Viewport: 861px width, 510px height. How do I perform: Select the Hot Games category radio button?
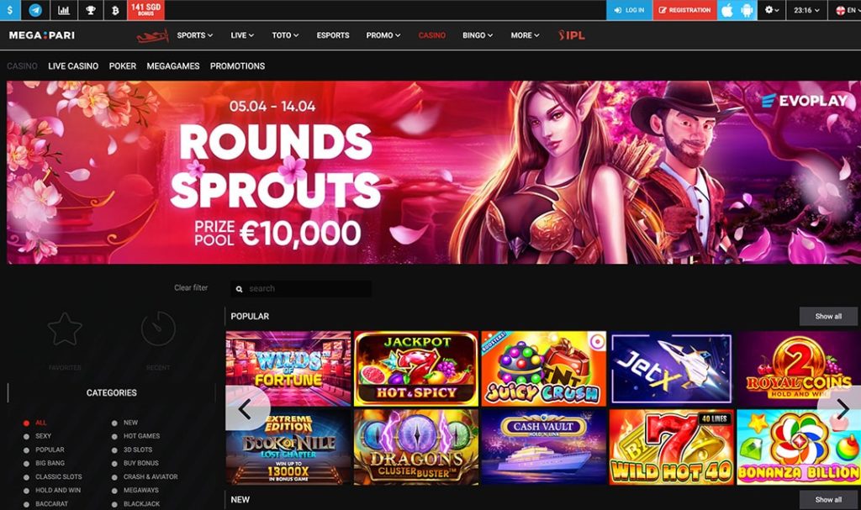click(114, 436)
